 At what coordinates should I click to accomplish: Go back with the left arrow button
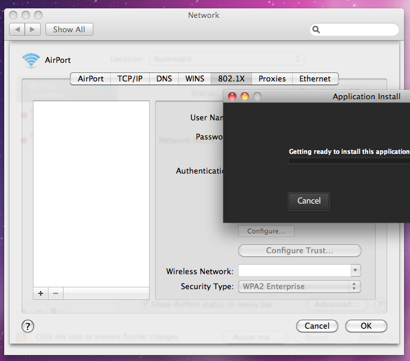(x=17, y=29)
